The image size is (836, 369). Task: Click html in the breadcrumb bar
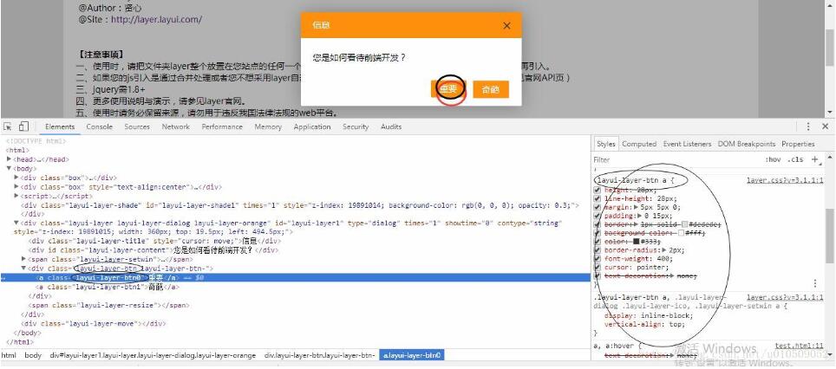[x=9, y=355]
